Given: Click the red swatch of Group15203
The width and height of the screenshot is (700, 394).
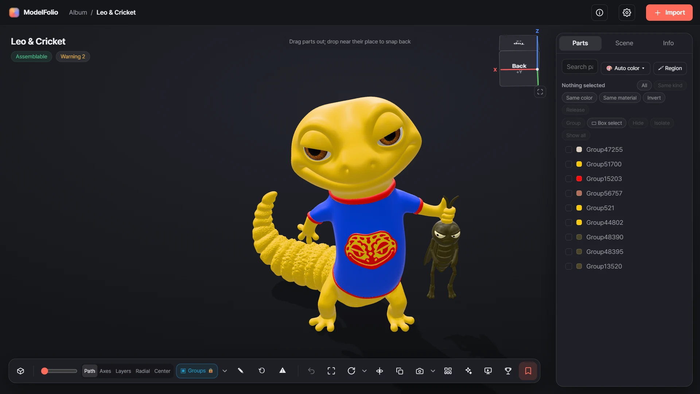Looking at the screenshot, I should [579, 179].
